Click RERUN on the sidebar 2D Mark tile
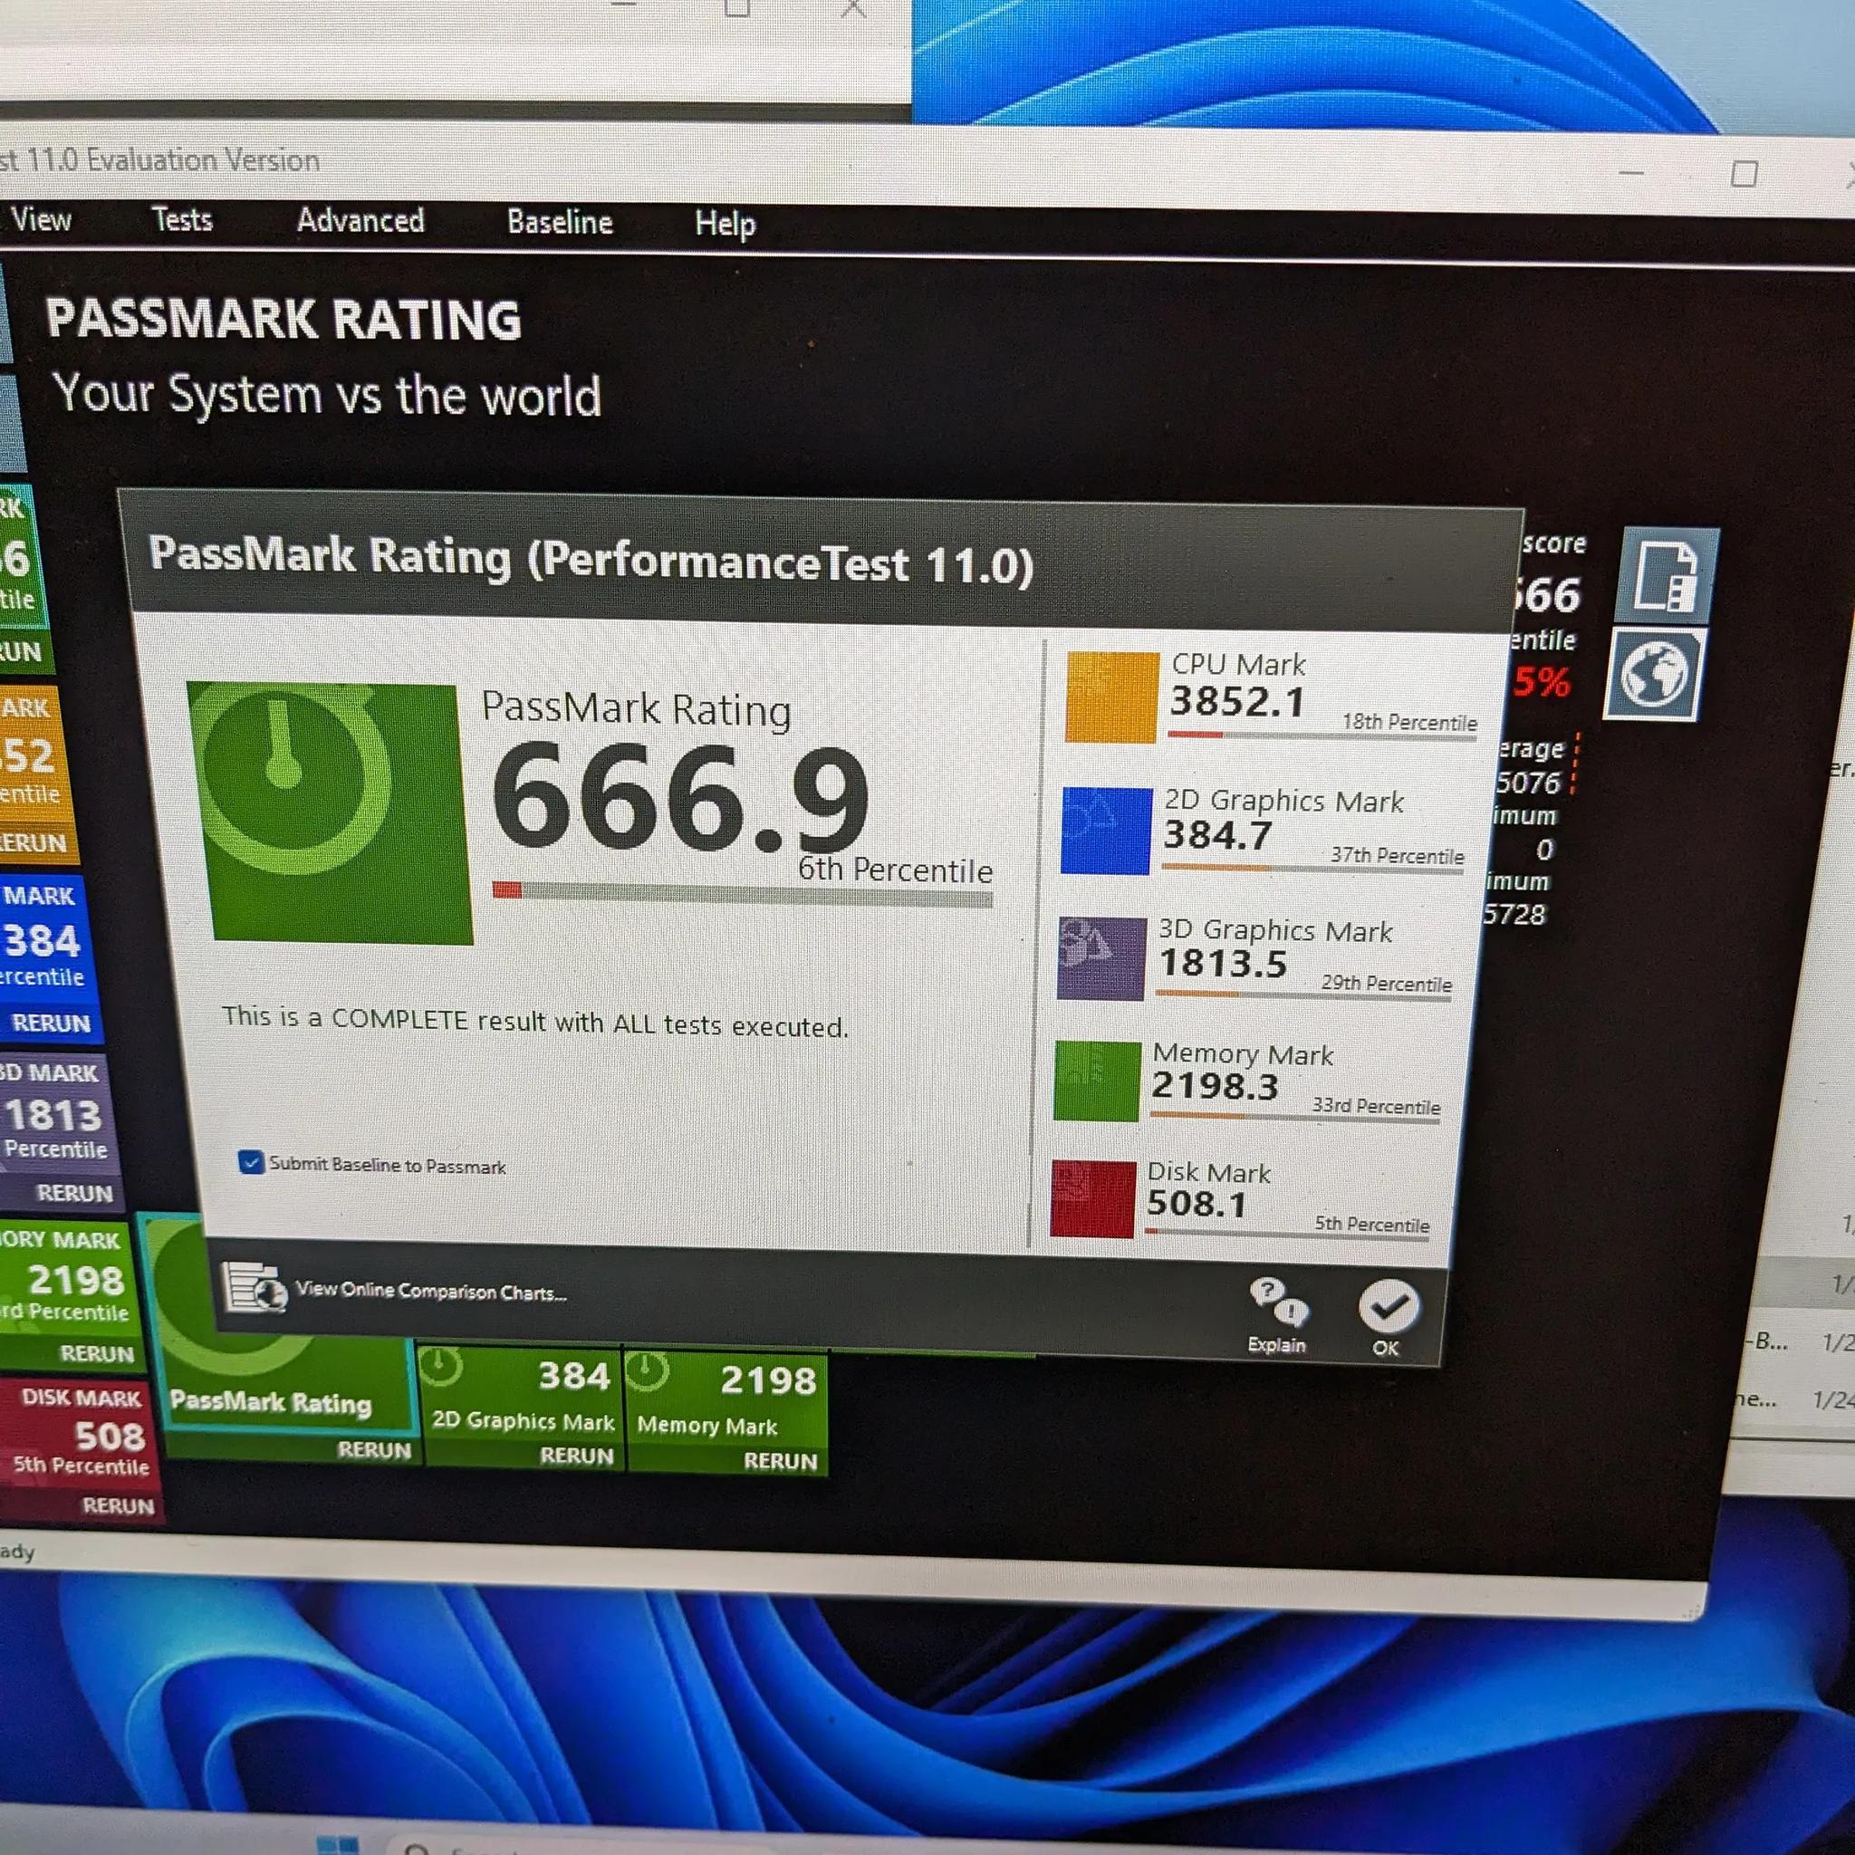The height and width of the screenshot is (1855, 1855). tap(51, 1023)
